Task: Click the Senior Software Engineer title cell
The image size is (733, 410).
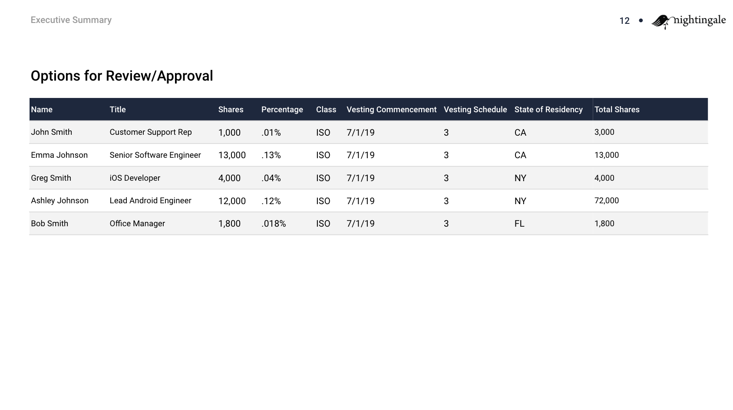Action: (155, 155)
